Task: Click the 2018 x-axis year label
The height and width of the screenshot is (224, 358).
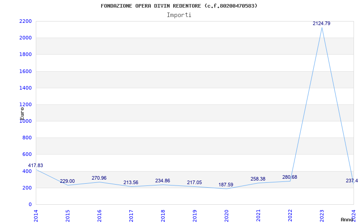Action: pos(163,215)
